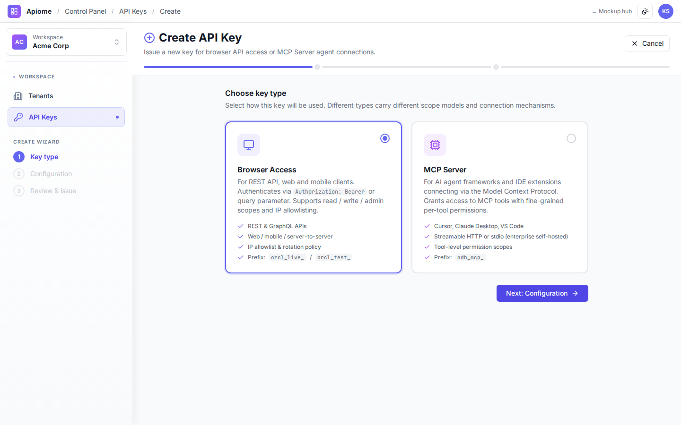
Task: Click the Tenants building icon
Action: [x=18, y=96]
